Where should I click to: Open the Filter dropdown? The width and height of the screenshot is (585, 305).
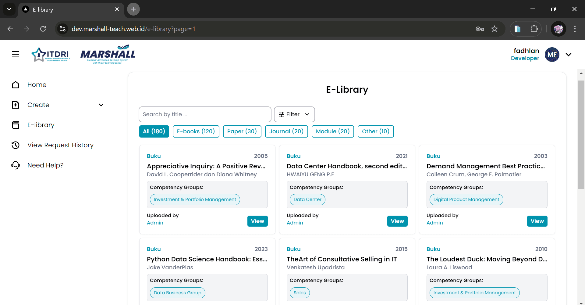[294, 114]
